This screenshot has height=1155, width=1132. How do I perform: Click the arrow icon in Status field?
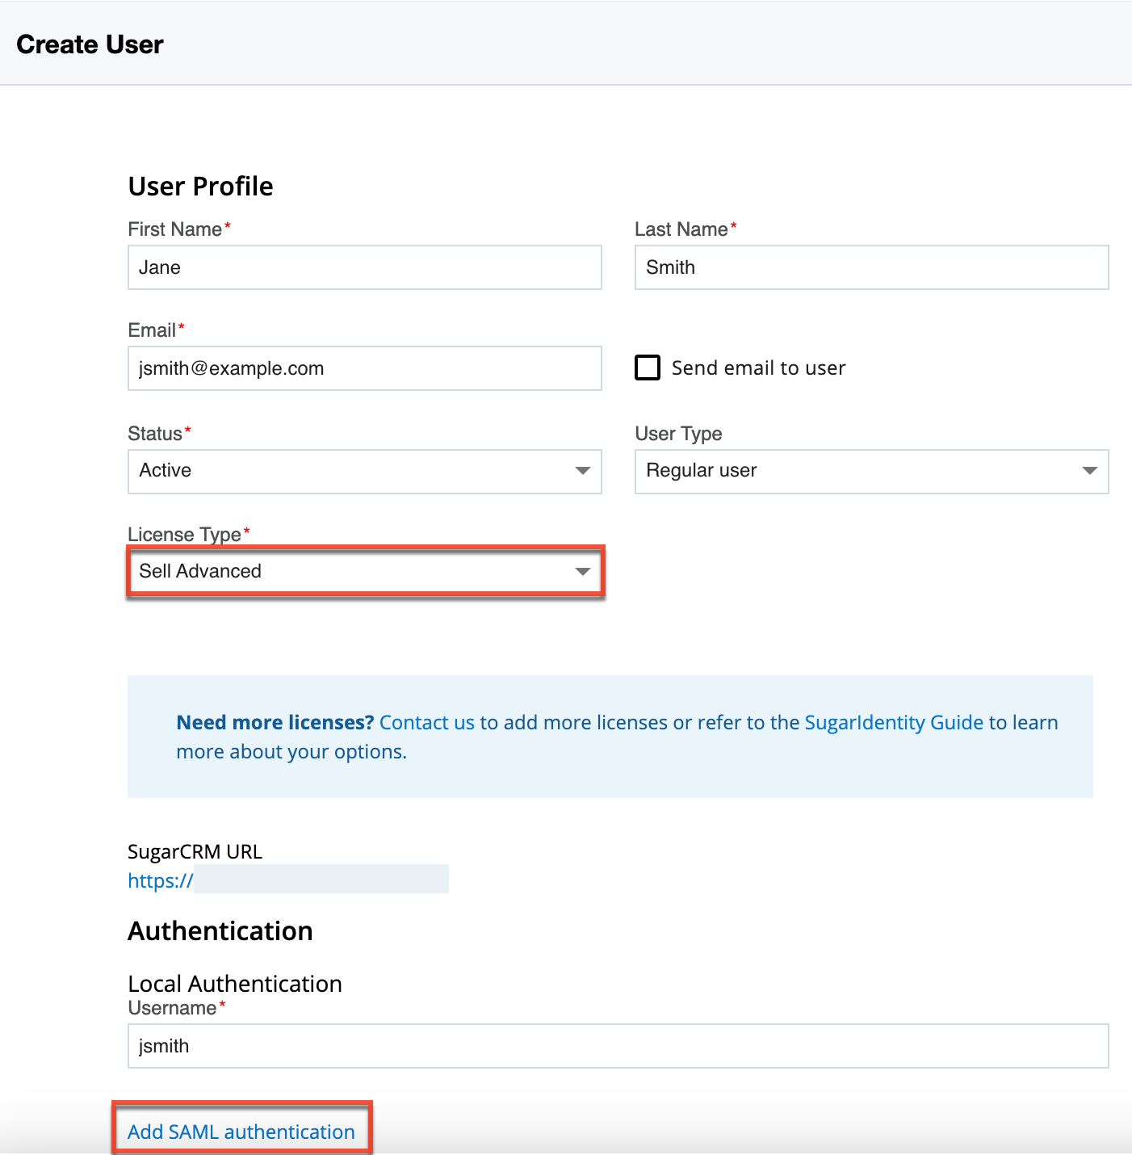coord(583,471)
